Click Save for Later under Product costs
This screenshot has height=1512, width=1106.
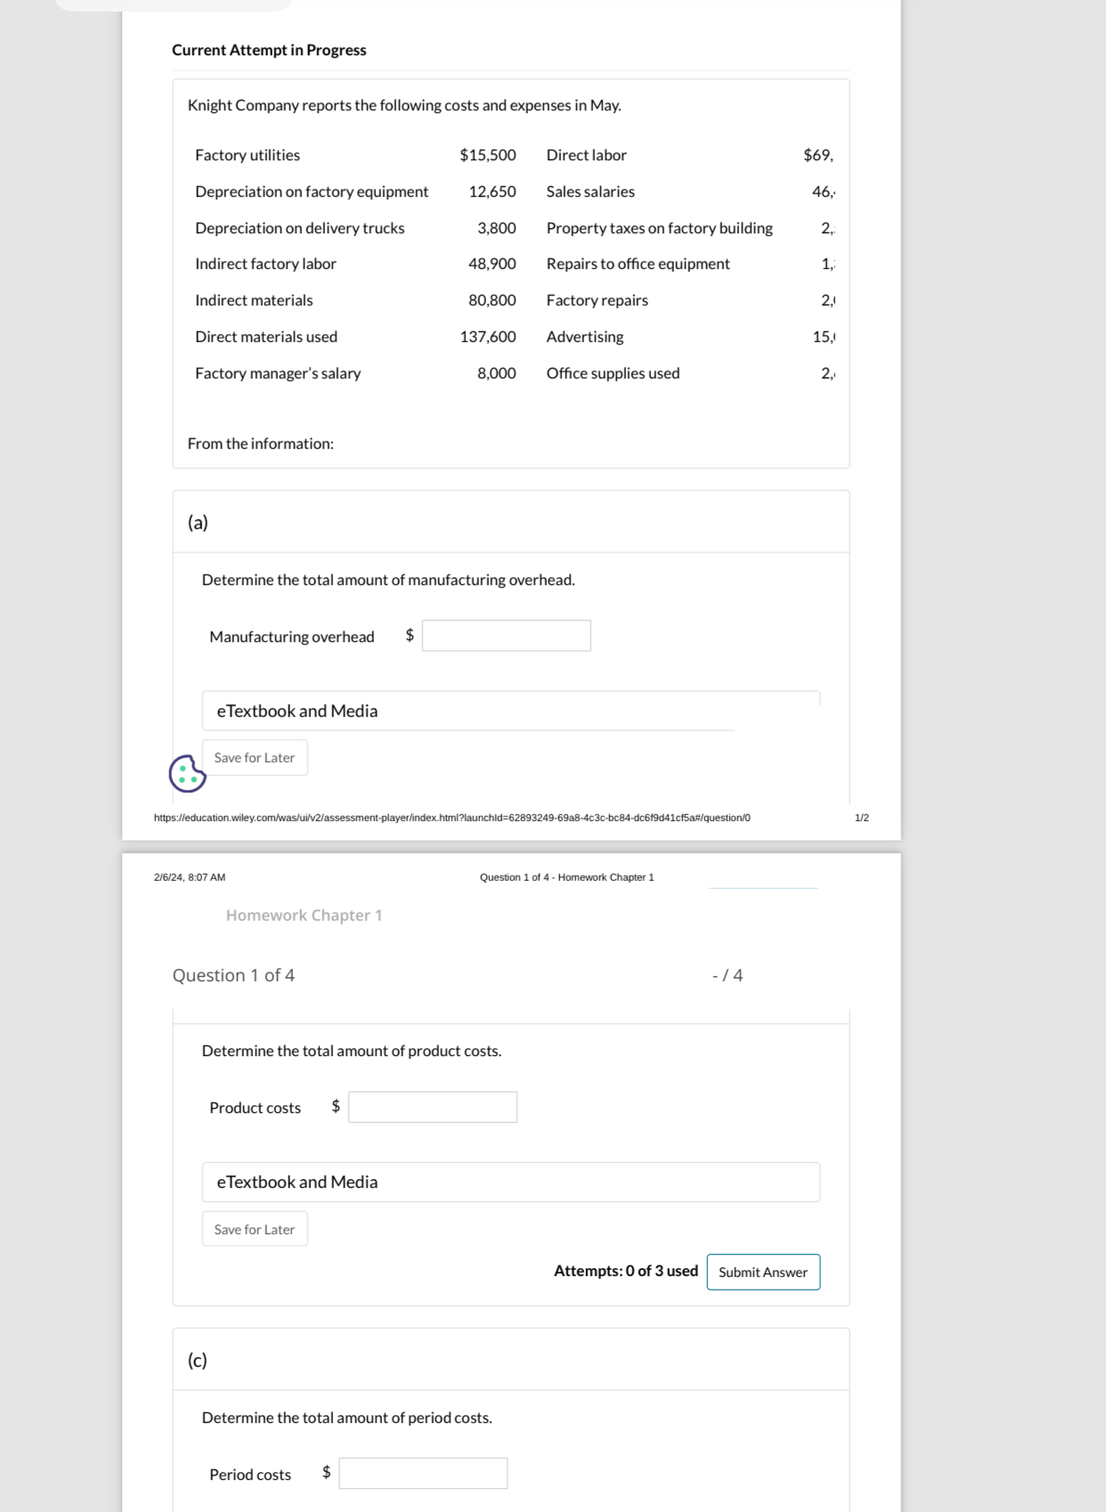[255, 1229]
